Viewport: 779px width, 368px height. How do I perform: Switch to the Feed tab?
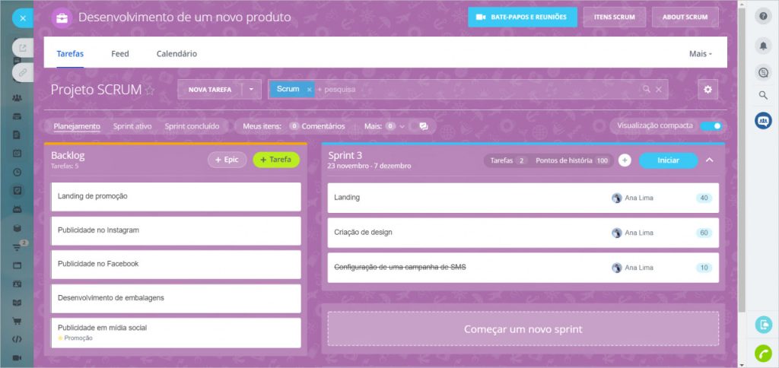pos(119,54)
